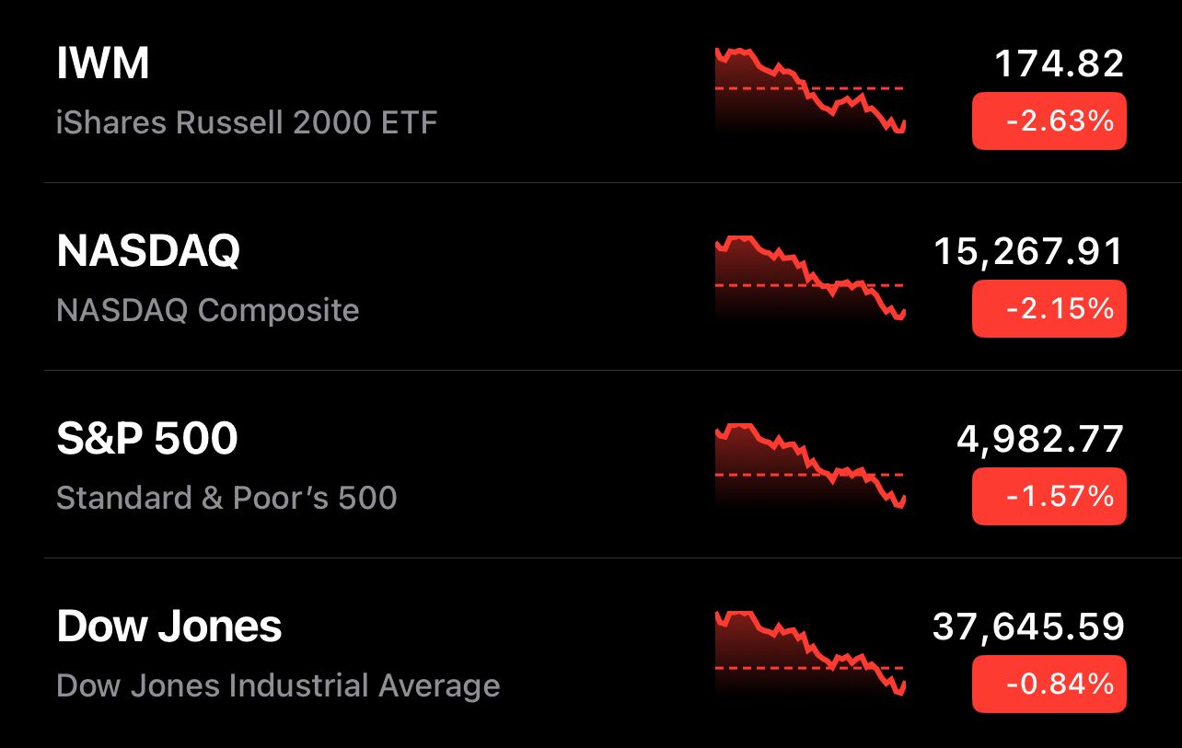The width and height of the screenshot is (1182, 748).
Task: Select the IWM price 174.82
Action: click(x=1060, y=64)
